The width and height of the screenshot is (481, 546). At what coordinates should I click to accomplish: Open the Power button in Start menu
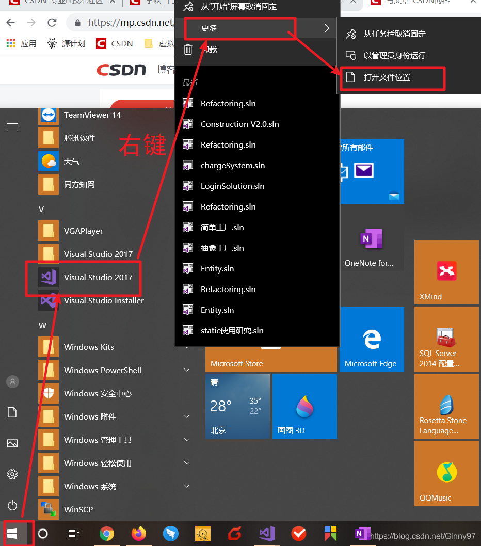pyautogui.click(x=12, y=505)
